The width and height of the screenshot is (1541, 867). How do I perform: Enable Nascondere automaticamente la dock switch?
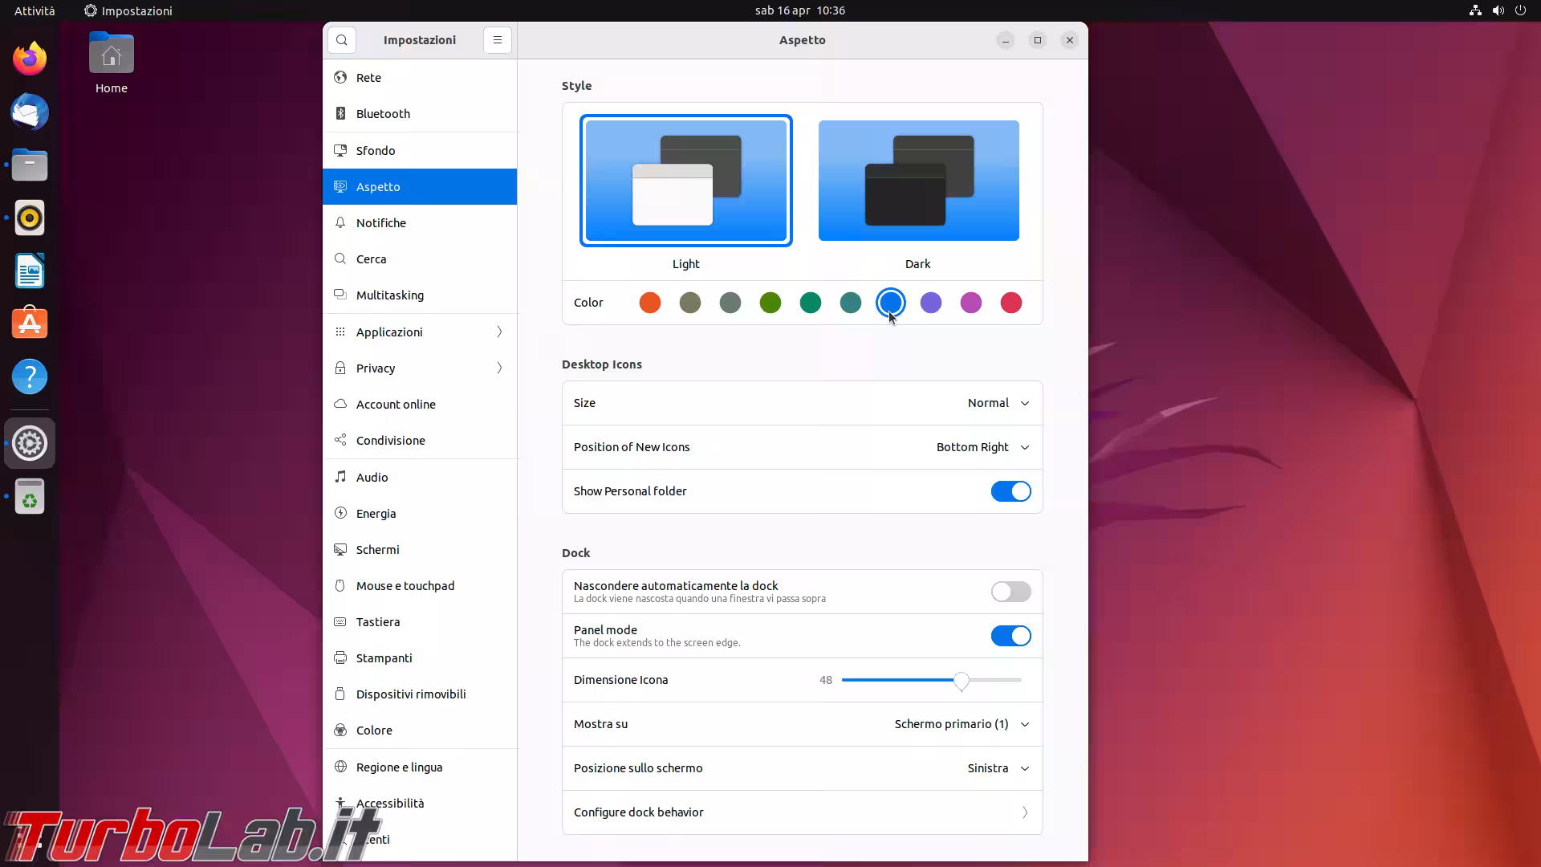pos(1010,592)
